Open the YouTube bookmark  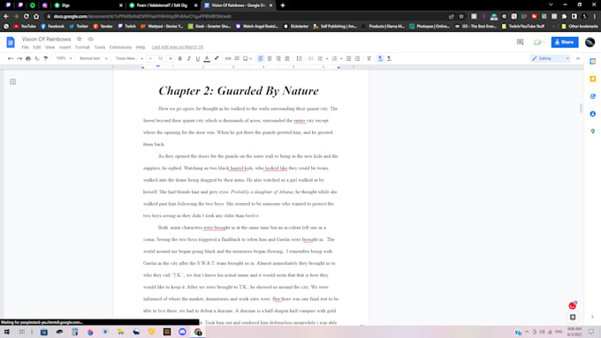pos(25,26)
